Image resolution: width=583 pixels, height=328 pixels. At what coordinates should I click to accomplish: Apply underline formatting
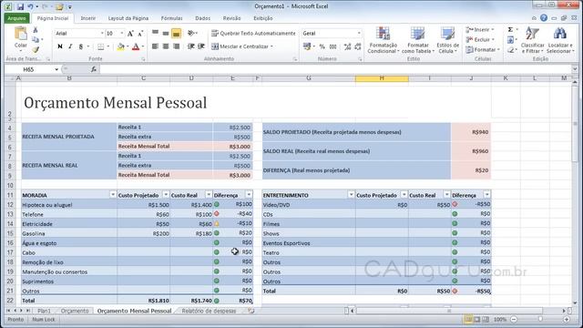pyautogui.click(x=81, y=46)
